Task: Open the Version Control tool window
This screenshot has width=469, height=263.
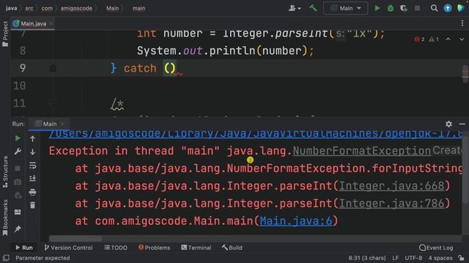Action: (68, 248)
